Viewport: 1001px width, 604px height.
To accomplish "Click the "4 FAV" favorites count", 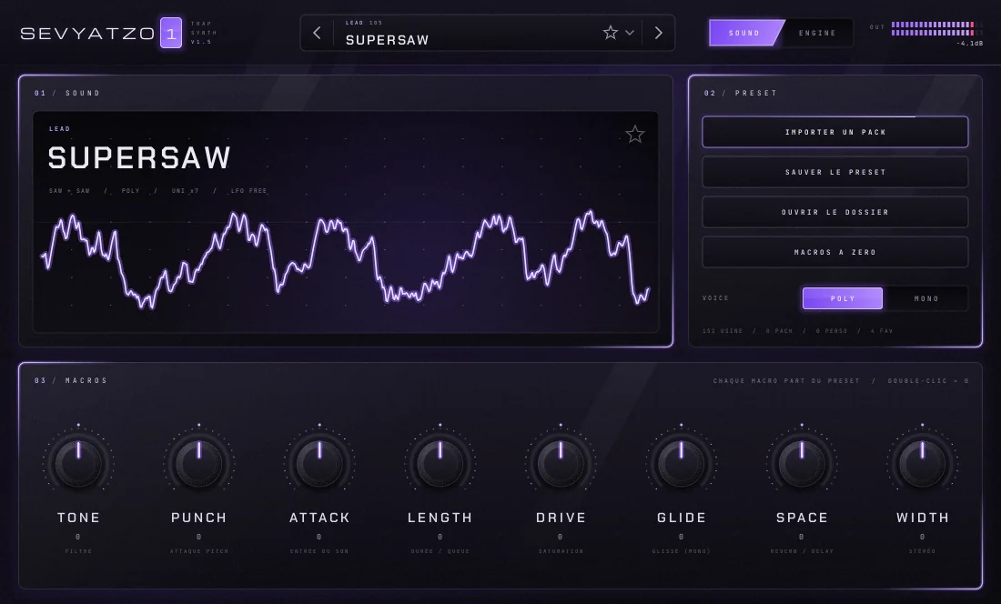I will click(x=880, y=331).
